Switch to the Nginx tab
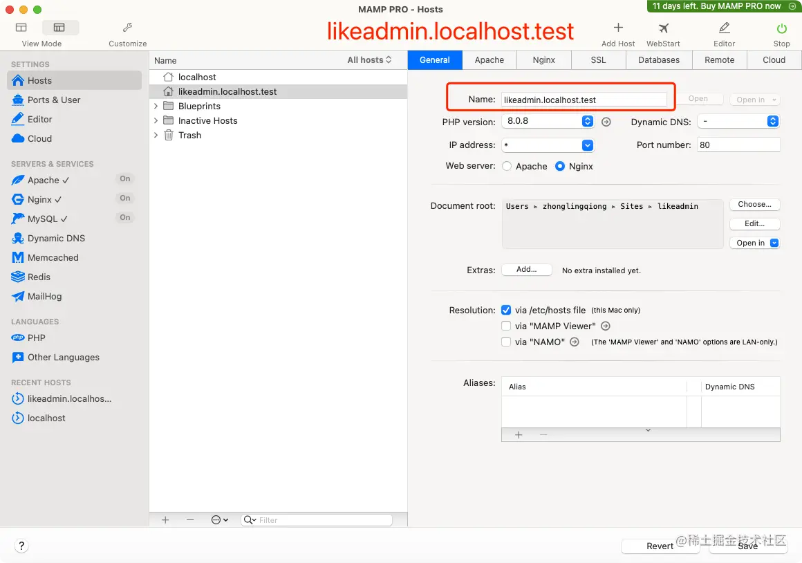Image resolution: width=802 pixels, height=563 pixels. click(x=543, y=60)
